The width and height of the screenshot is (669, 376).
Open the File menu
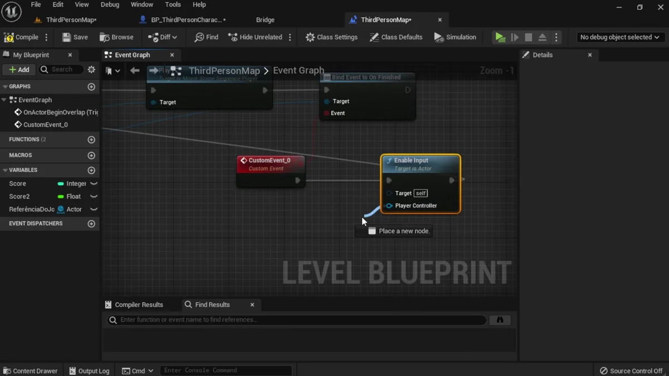click(x=36, y=4)
